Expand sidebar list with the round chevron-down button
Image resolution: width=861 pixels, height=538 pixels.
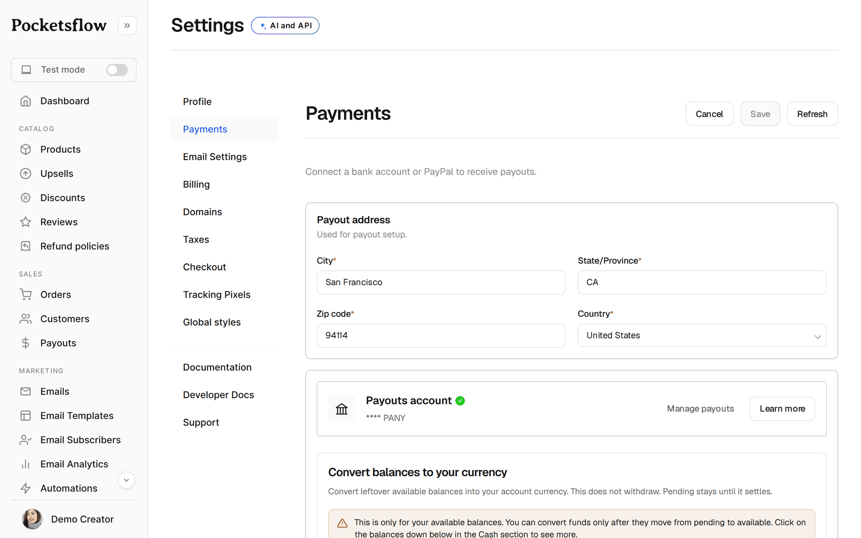[x=126, y=480]
